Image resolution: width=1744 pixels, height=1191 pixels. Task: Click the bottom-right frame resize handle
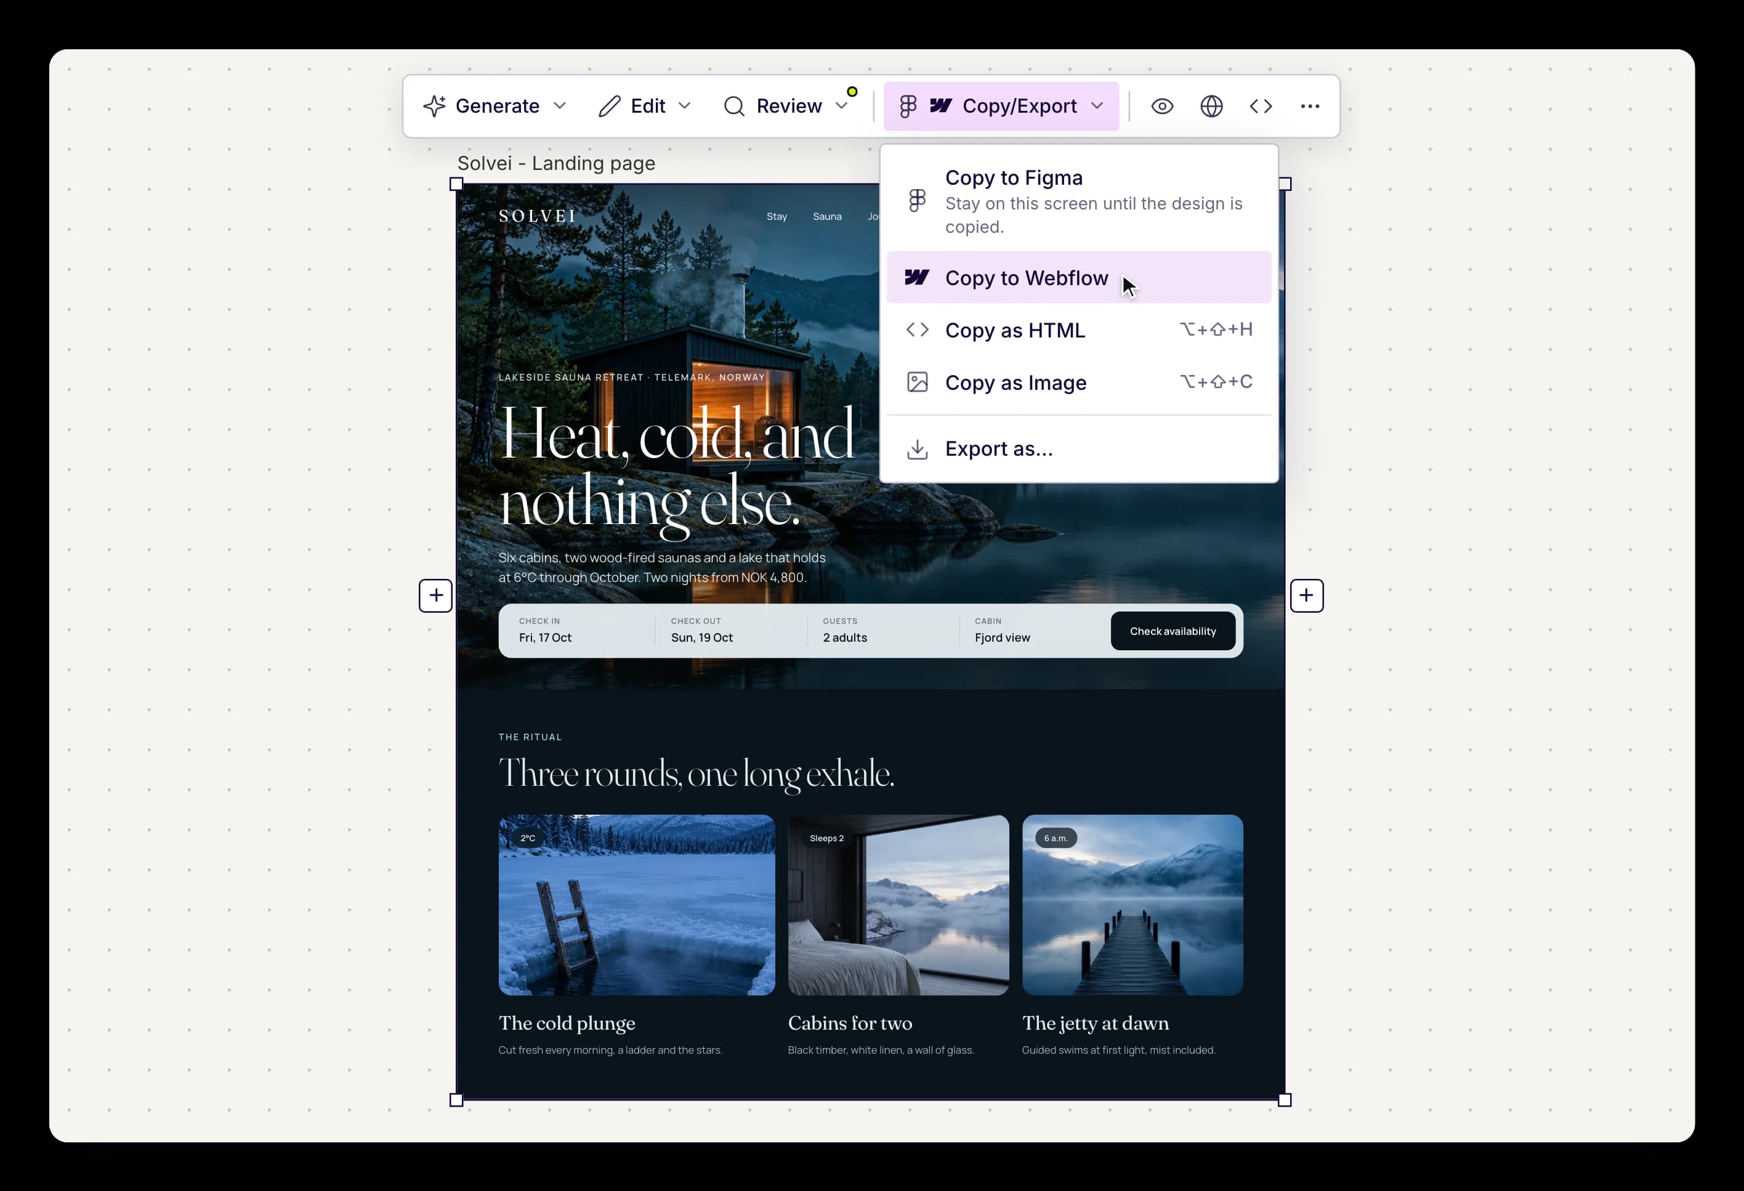(x=1285, y=1100)
